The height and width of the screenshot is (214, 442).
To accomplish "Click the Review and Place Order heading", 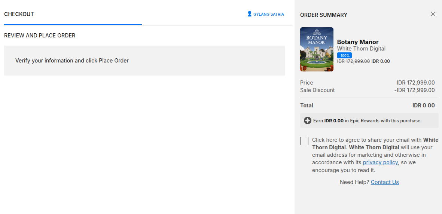I will coord(40,36).
